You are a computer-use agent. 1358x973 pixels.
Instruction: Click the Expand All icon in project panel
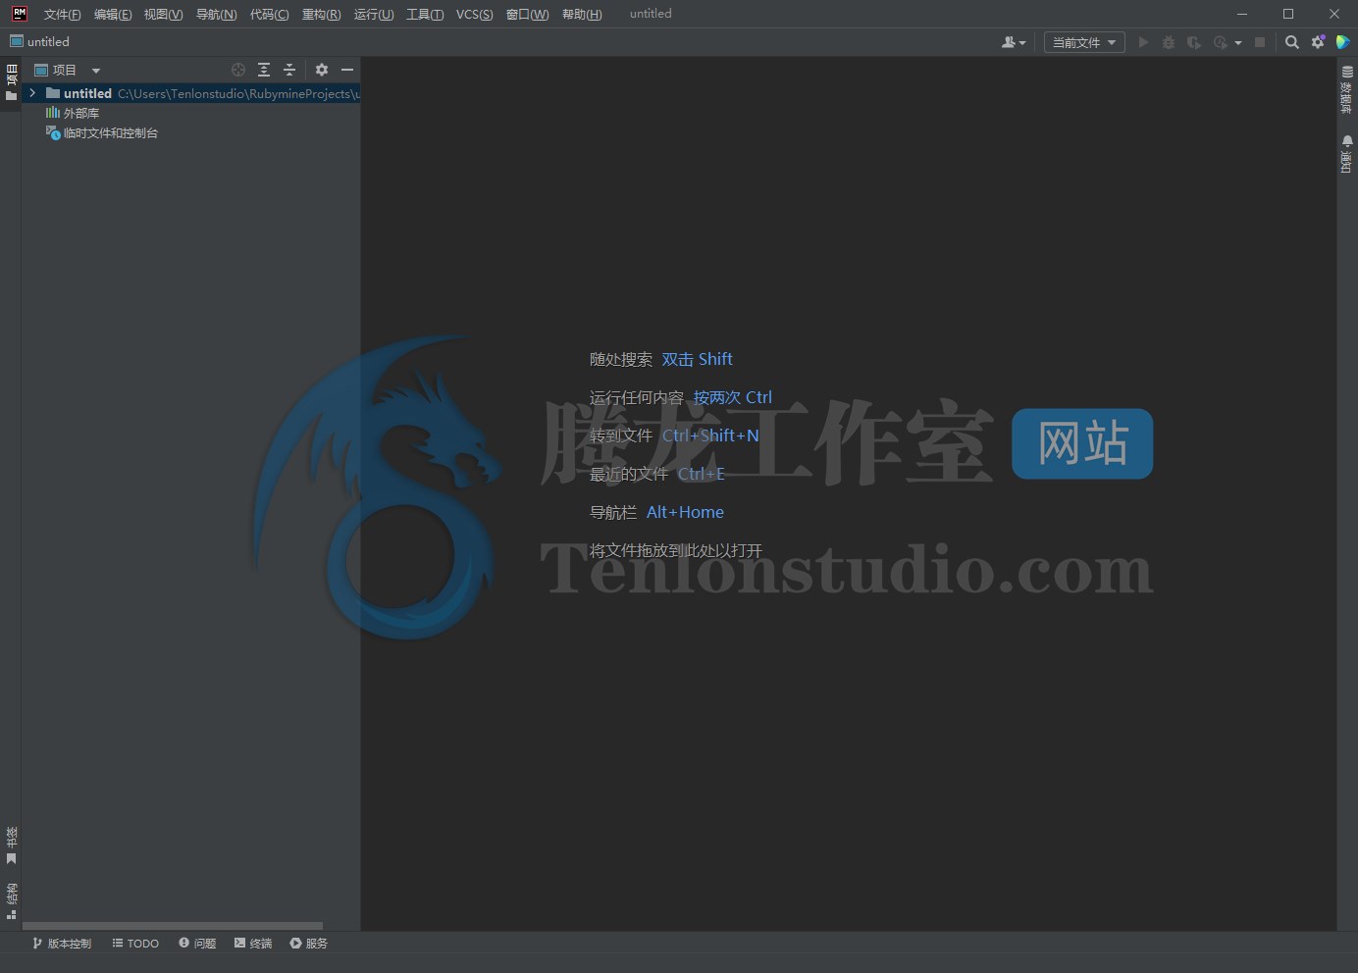coord(264,70)
